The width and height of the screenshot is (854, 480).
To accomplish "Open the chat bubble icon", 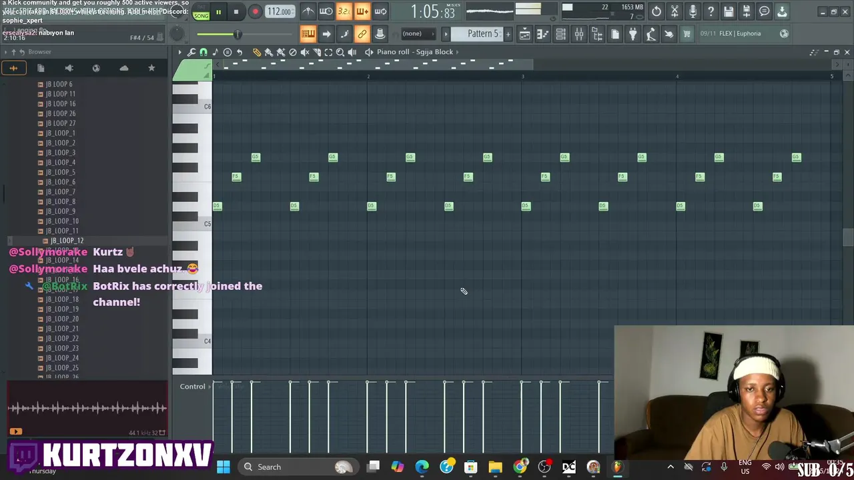I will [x=765, y=11].
